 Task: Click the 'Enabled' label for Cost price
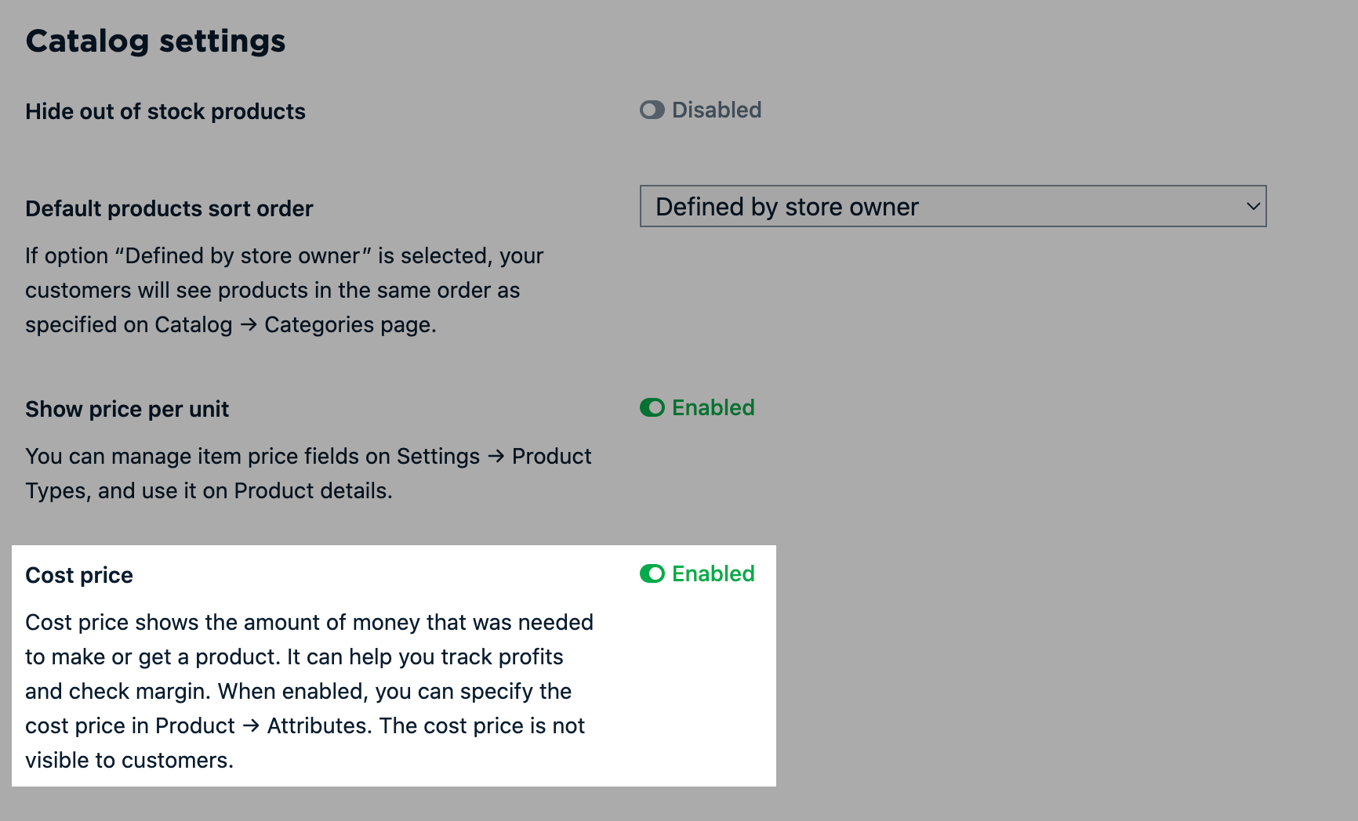[x=713, y=574]
